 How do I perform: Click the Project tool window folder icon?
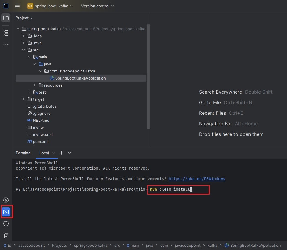pos(6,18)
